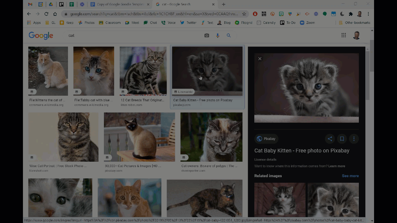
Task: Close the kitten image preview panel
Action: click(260, 59)
